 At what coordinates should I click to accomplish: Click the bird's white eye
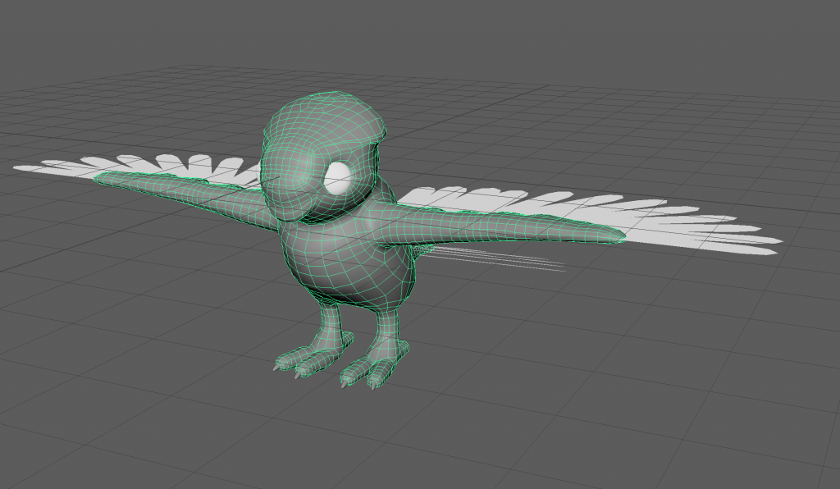coord(338,177)
